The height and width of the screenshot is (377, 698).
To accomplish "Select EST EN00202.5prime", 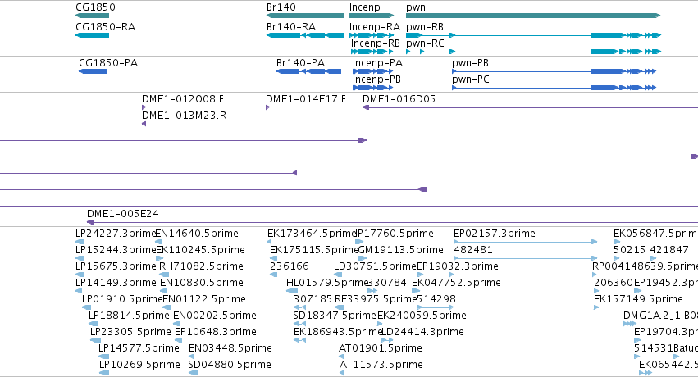I will point(215,316).
